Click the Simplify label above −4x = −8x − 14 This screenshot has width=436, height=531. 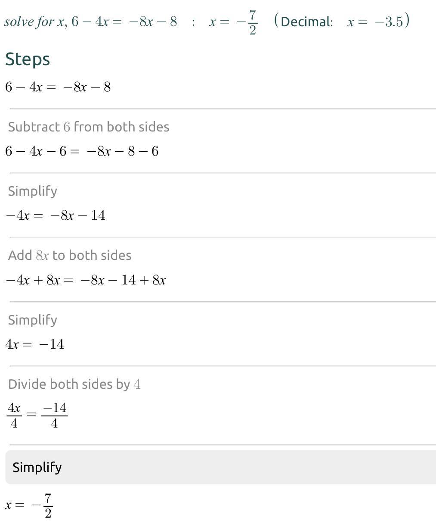(33, 191)
